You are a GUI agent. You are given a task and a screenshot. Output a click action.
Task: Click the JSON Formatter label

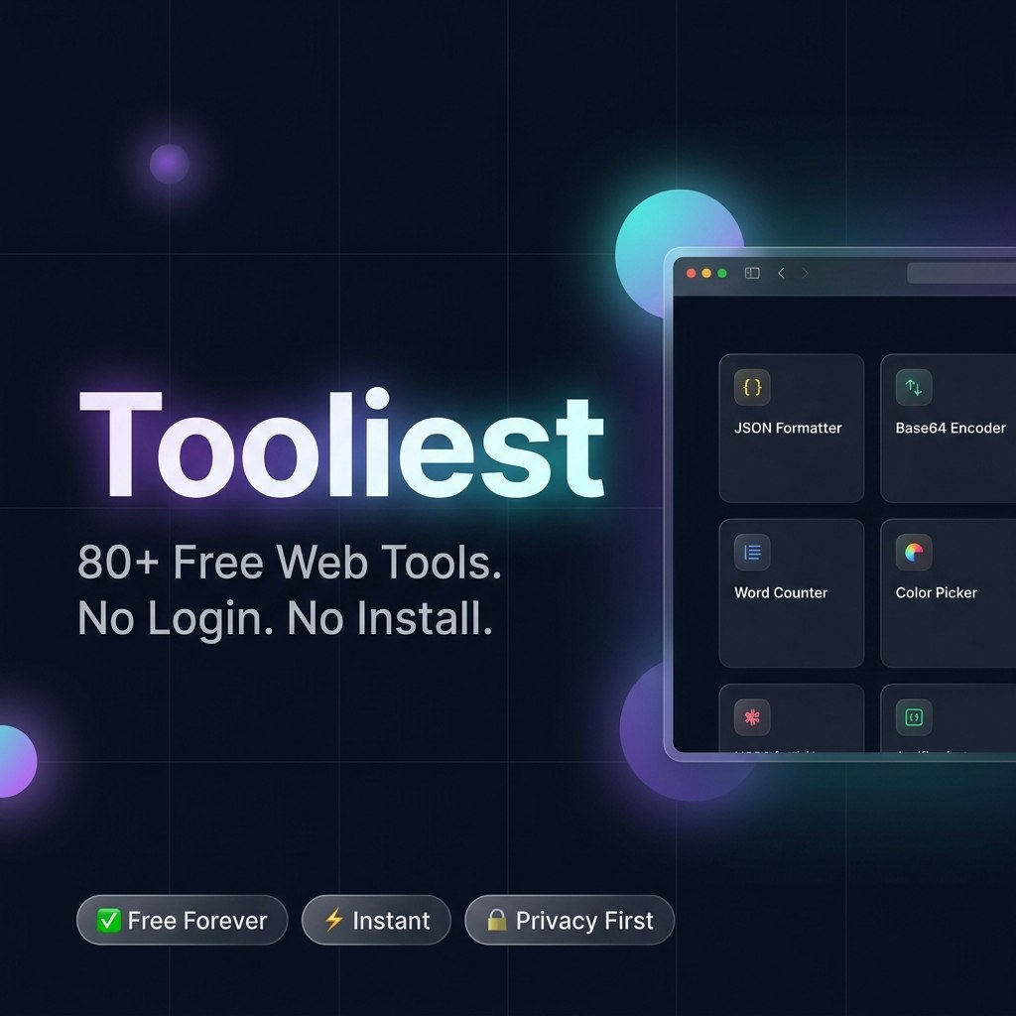click(788, 428)
